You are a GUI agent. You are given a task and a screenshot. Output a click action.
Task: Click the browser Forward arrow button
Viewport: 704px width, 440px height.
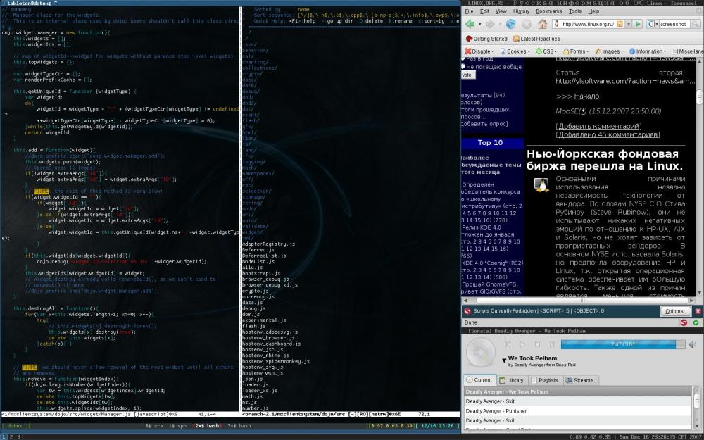click(489, 24)
